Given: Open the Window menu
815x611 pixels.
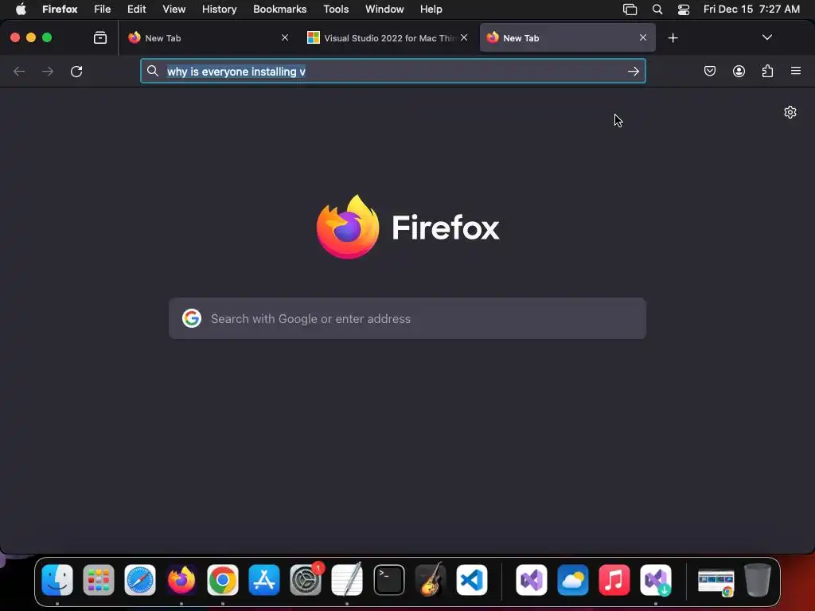Looking at the screenshot, I should [x=384, y=9].
